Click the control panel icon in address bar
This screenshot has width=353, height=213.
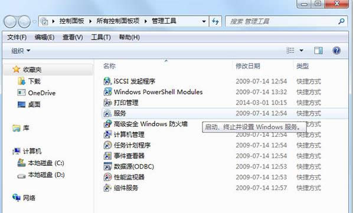tap(44, 21)
